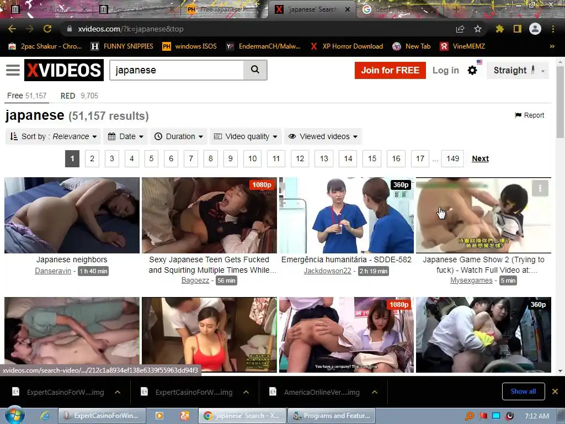
Task: Go to results page 10
Action: pyautogui.click(x=253, y=158)
